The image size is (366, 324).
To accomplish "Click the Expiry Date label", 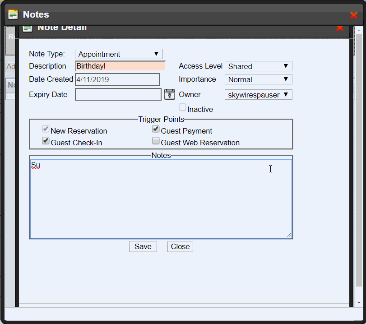I will [x=48, y=95].
